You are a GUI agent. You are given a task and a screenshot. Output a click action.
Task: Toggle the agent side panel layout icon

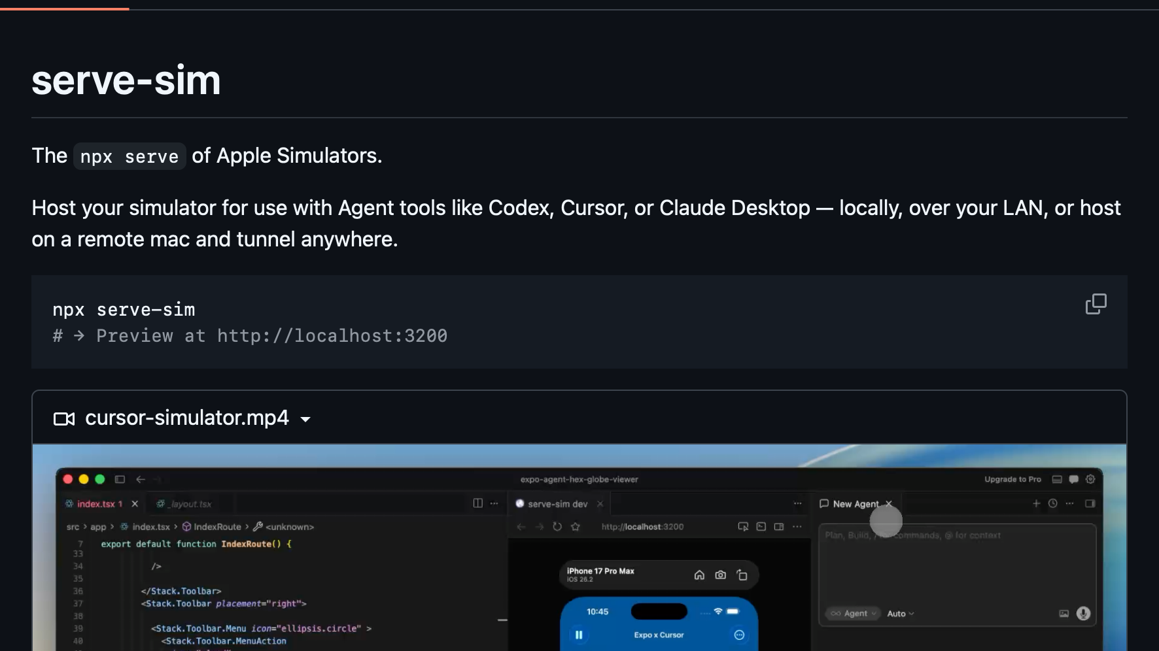[x=1090, y=503]
